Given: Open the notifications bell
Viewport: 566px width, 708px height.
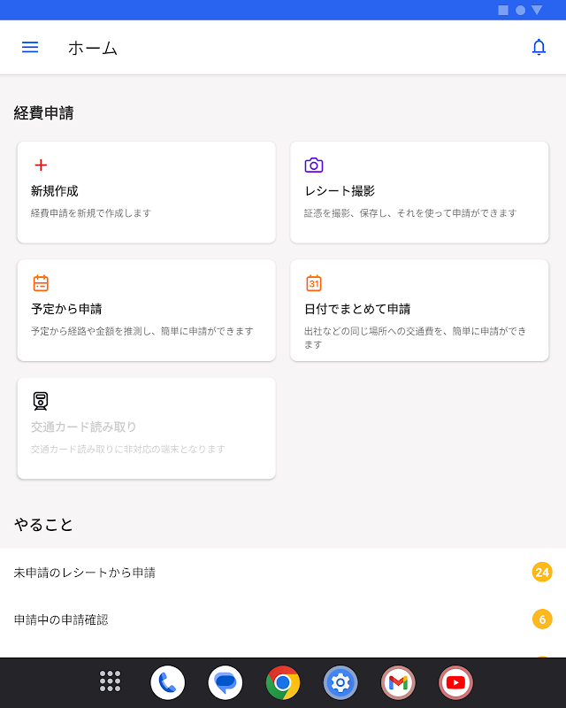Looking at the screenshot, I should click(x=539, y=48).
